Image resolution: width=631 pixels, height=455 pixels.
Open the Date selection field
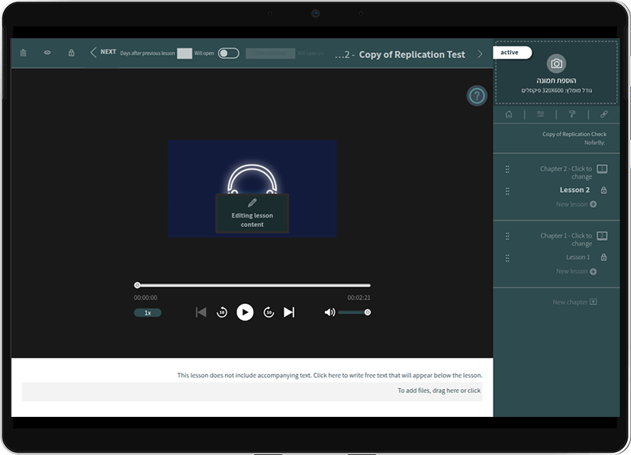pos(270,53)
